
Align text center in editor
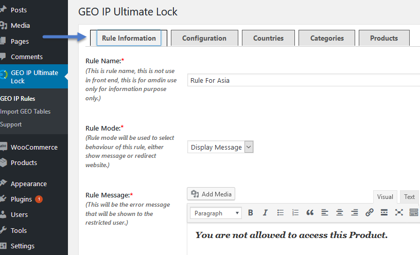(340, 213)
